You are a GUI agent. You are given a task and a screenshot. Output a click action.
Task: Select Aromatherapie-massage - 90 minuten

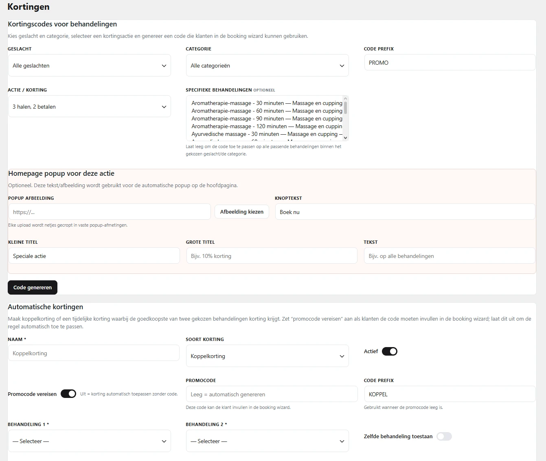click(x=267, y=119)
